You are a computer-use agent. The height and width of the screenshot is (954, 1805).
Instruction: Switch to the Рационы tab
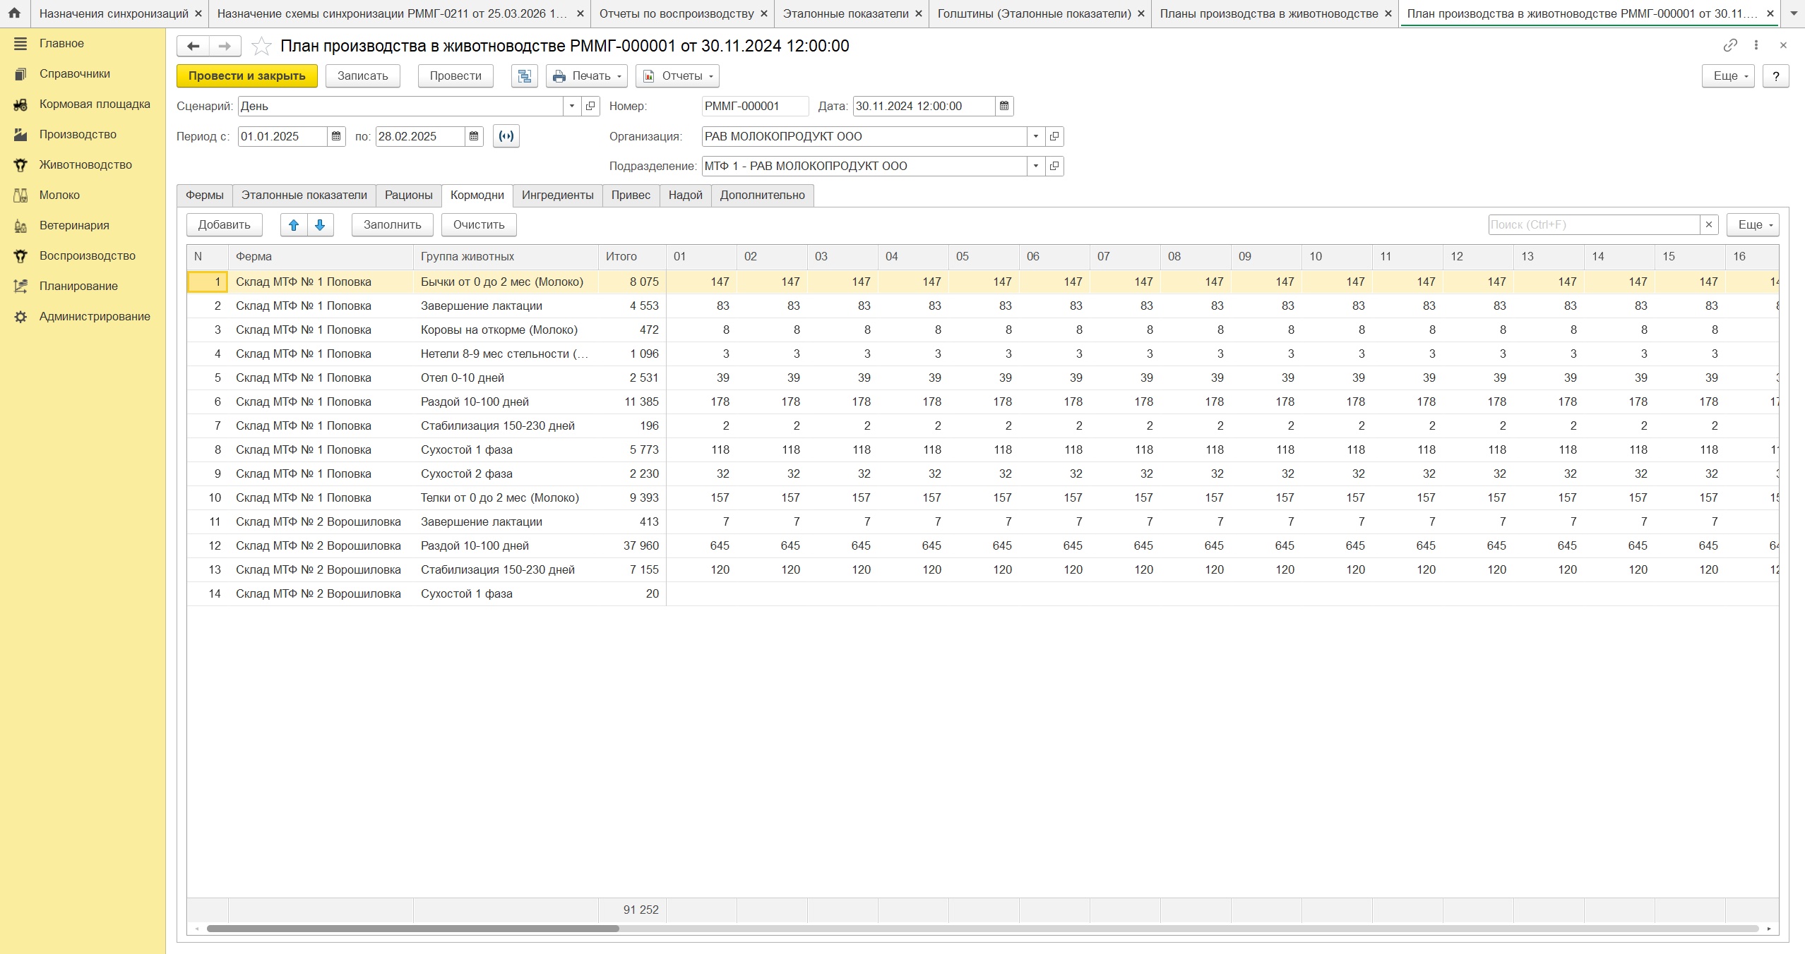[408, 195]
